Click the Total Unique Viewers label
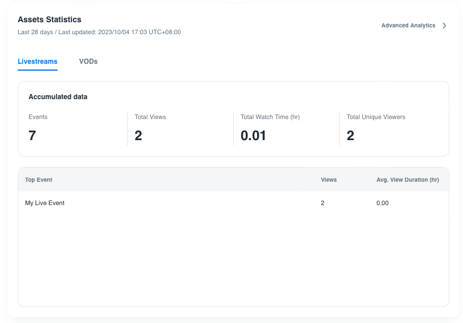The width and height of the screenshot is (463, 323). 376,117
